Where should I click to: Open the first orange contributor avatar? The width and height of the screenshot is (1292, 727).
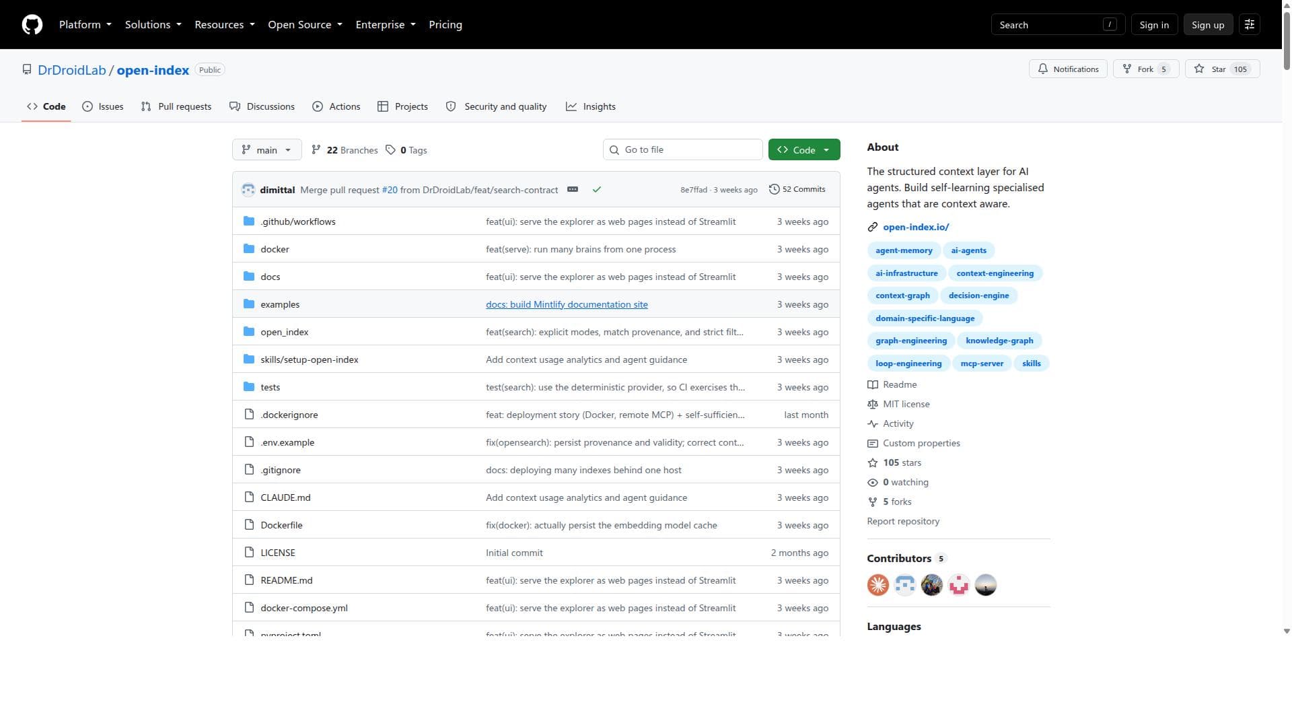click(878, 585)
